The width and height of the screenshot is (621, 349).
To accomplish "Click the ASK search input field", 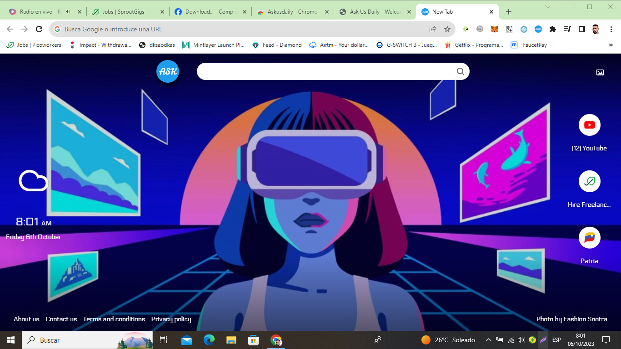I will [x=325, y=71].
